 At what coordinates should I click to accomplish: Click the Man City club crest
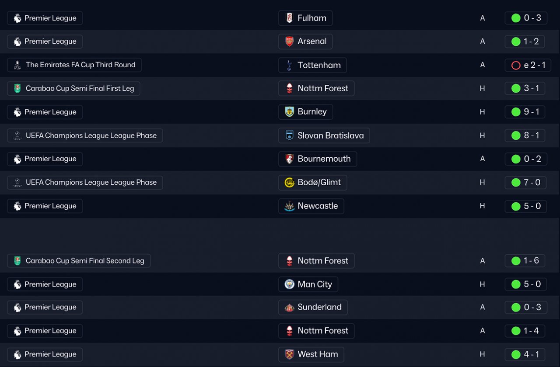(x=289, y=284)
